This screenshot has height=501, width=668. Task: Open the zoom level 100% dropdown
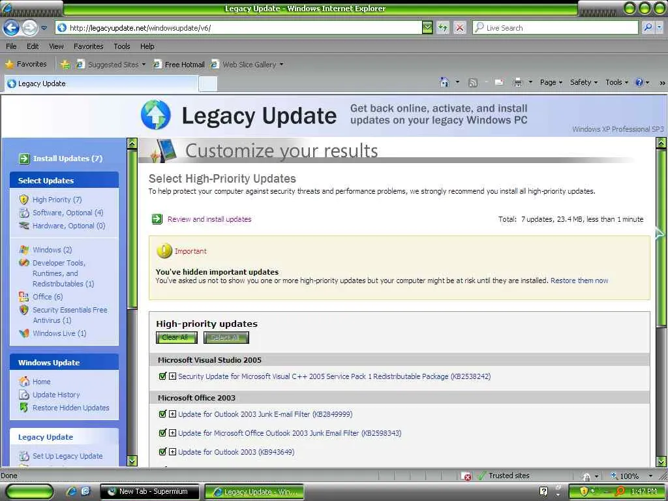pyautogui.click(x=650, y=476)
